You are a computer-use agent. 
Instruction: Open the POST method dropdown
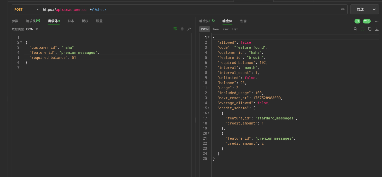point(26,10)
